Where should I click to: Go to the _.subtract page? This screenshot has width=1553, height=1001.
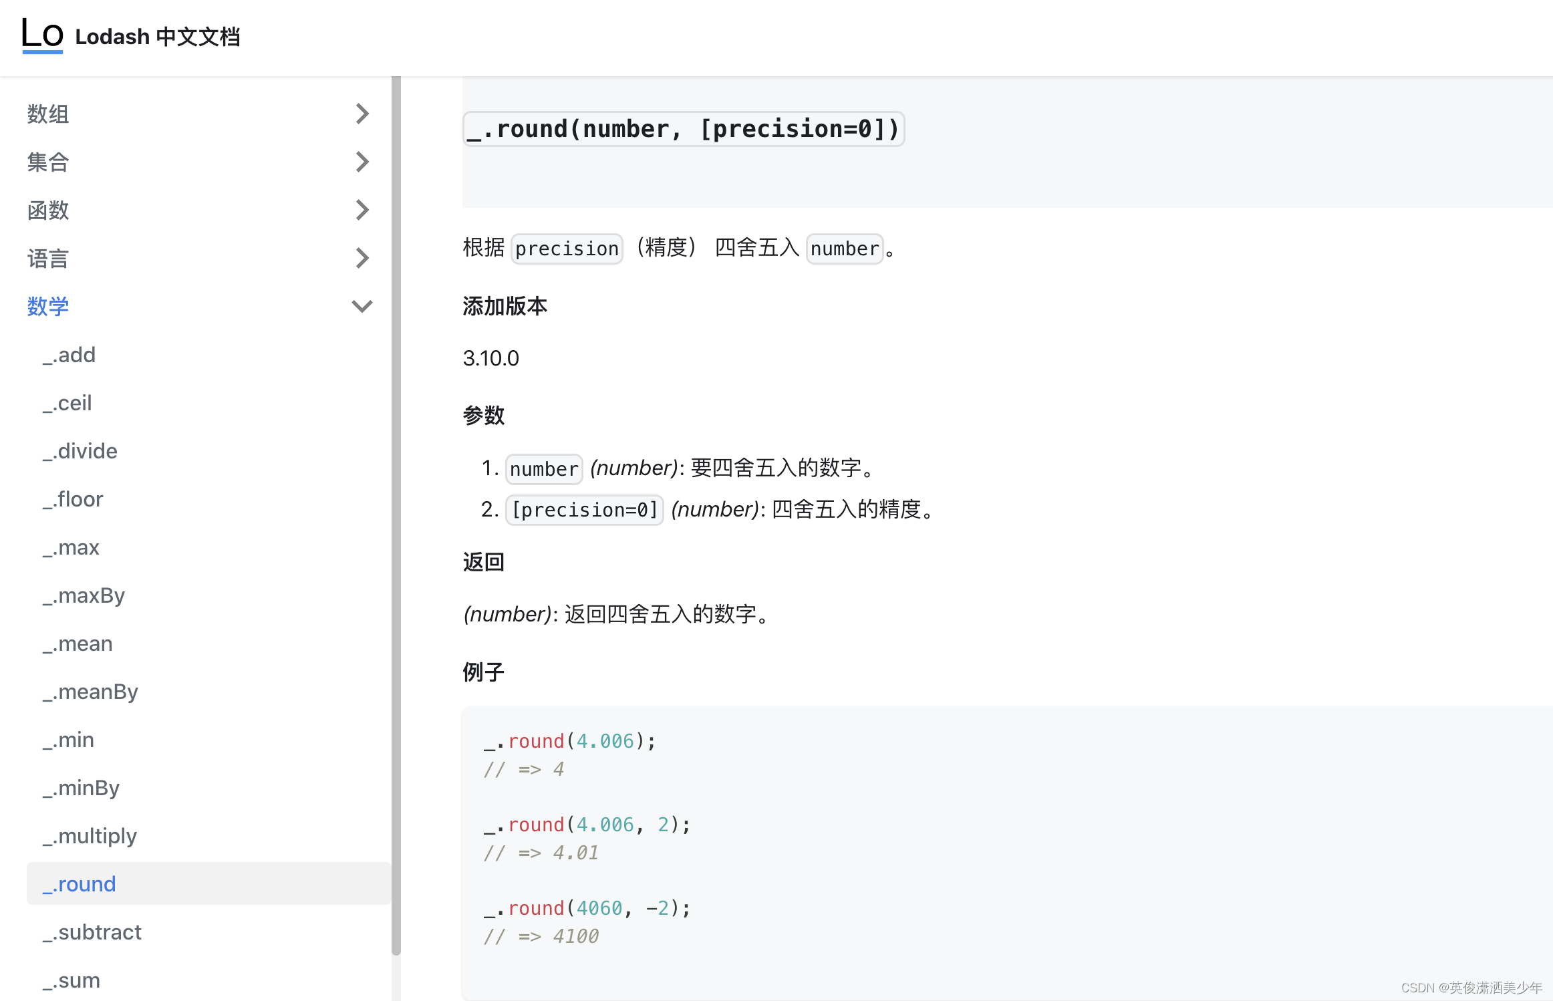[92, 932]
